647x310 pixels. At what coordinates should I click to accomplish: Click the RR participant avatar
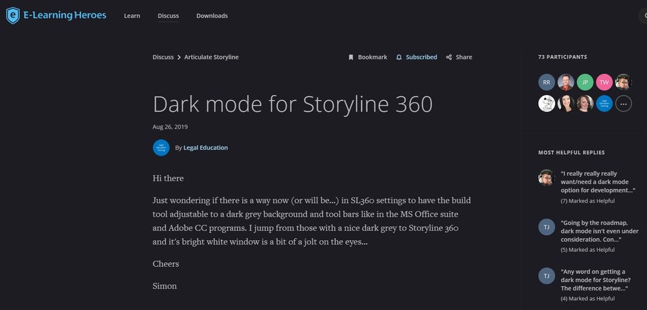pyautogui.click(x=547, y=82)
